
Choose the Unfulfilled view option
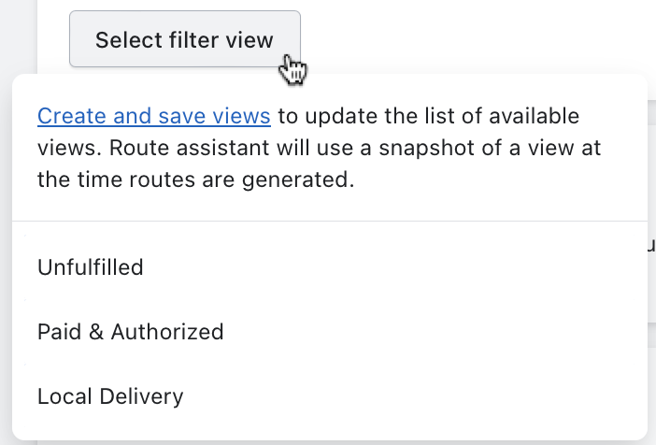coord(330,267)
